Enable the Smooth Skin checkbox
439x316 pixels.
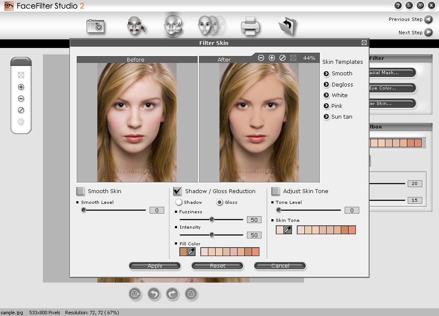point(81,191)
